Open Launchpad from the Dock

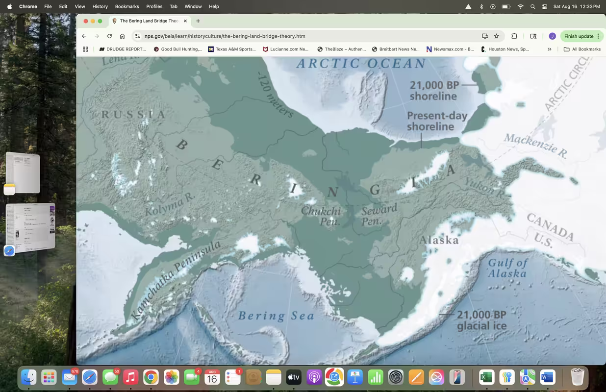coord(49,377)
